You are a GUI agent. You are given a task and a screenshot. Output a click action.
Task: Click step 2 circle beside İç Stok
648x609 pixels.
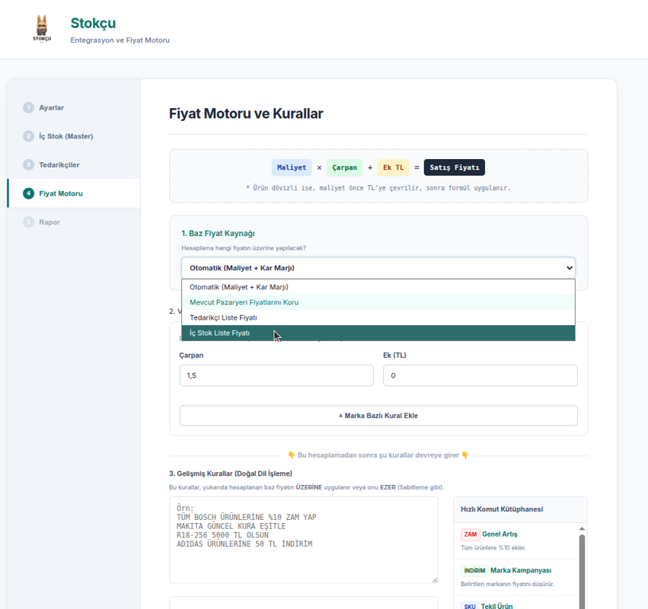(28, 136)
